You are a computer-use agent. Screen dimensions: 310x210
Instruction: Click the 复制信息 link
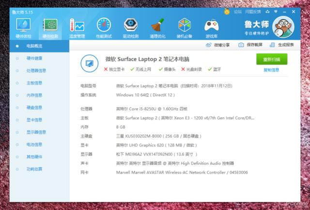click(271, 70)
